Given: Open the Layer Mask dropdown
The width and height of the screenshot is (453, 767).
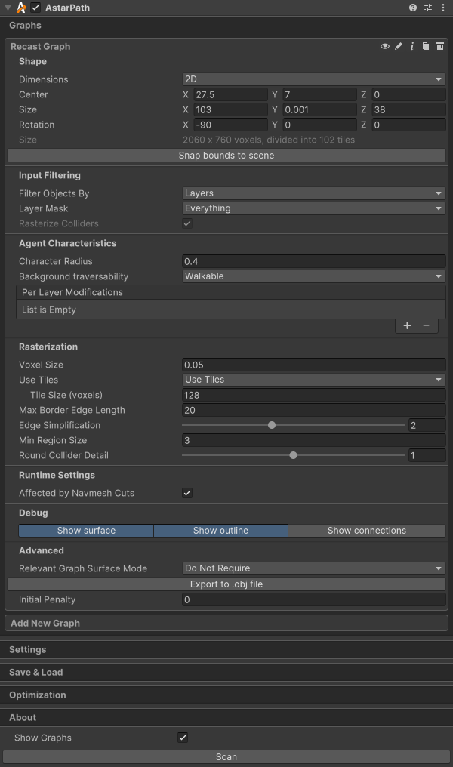Looking at the screenshot, I should tap(313, 208).
